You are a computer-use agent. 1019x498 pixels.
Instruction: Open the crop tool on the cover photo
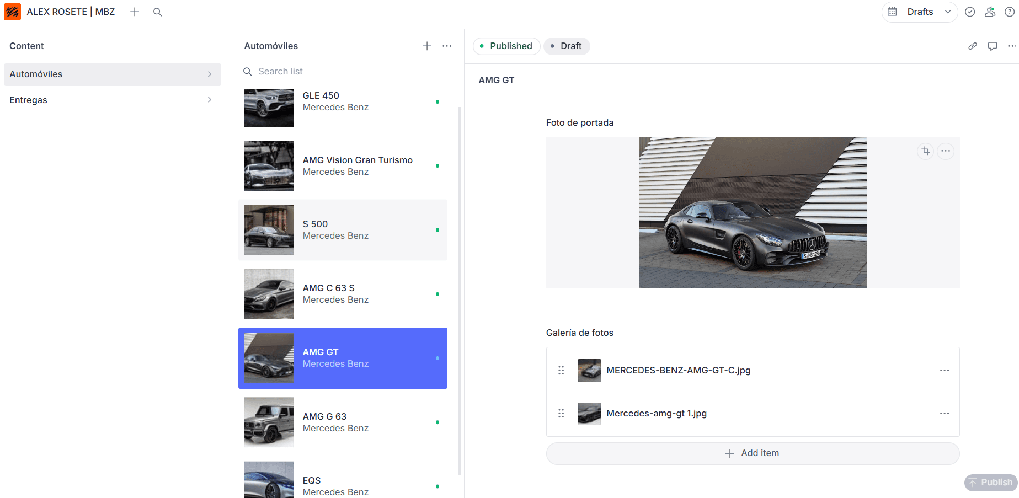(926, 151)
